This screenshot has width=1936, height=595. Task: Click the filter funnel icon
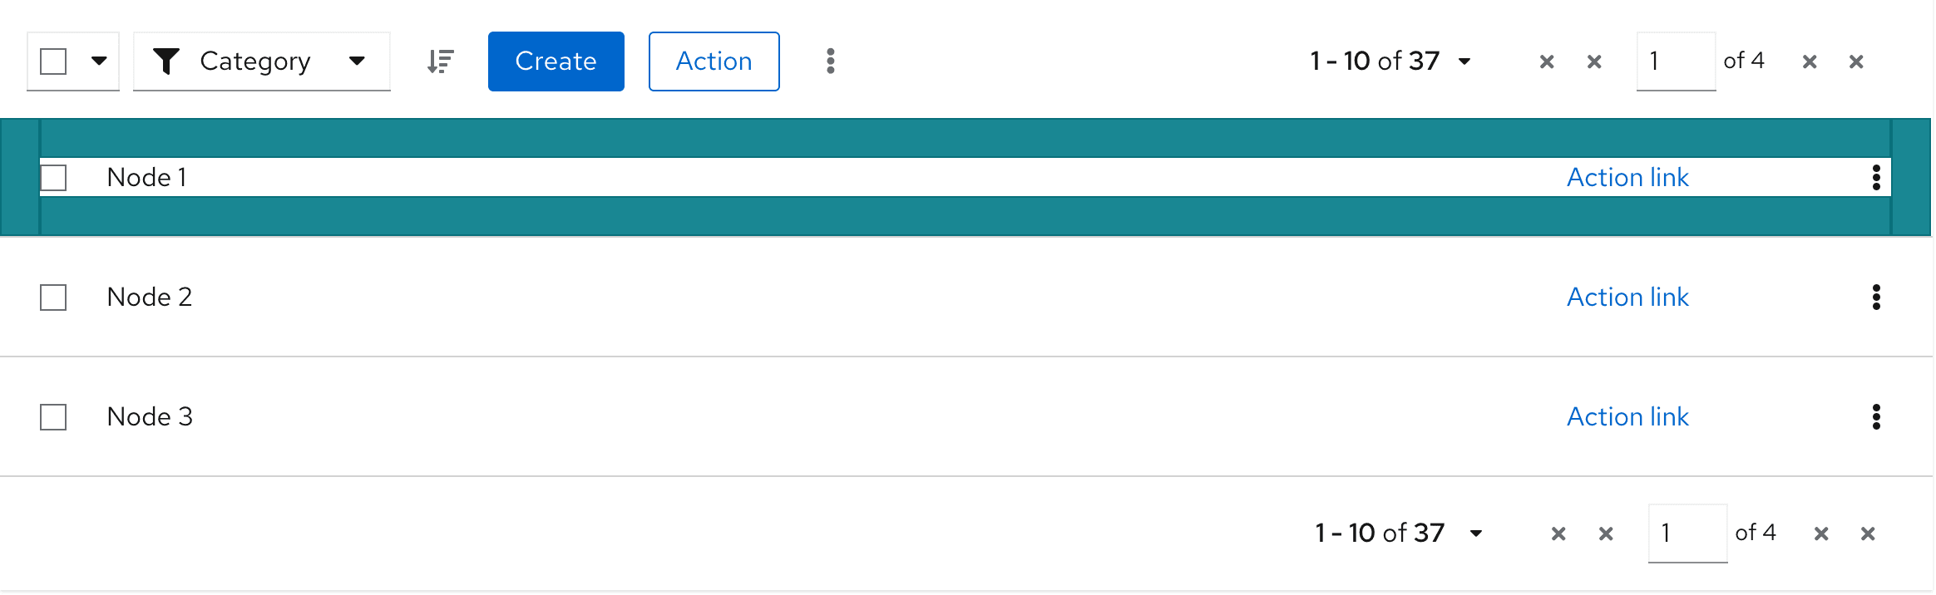point(166,61)
